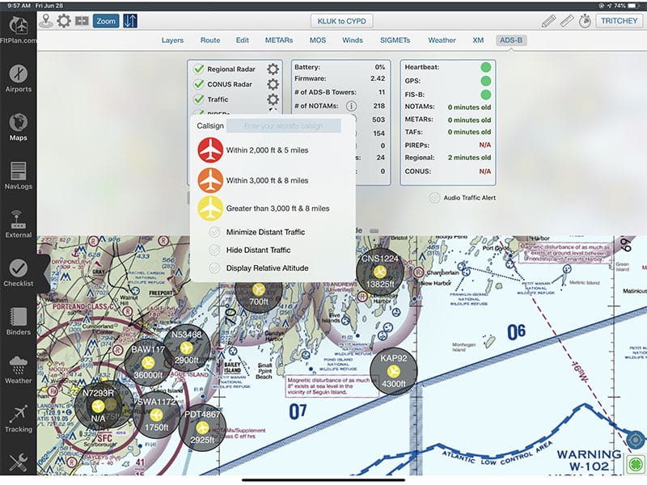This screenshot has height=485, width=647.
Task: Toggle the CONUS Radar checkbox
Action: click(199, 84)
